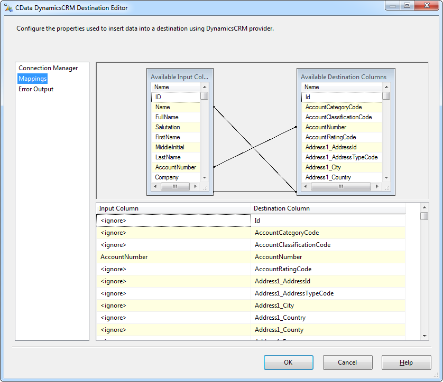Image resolution: width=443 pixels, height=382 pixels.
Task: Open the ignore dropdown for AccountCategoryCode row
Action: tap(173, 232)
